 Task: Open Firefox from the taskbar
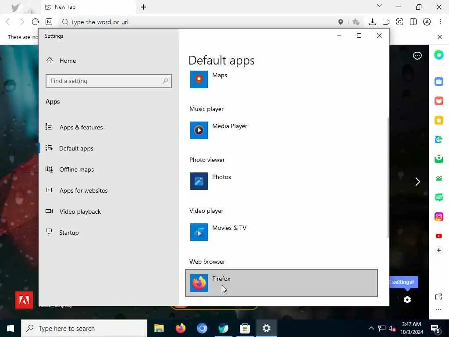[x=180, y=328]
